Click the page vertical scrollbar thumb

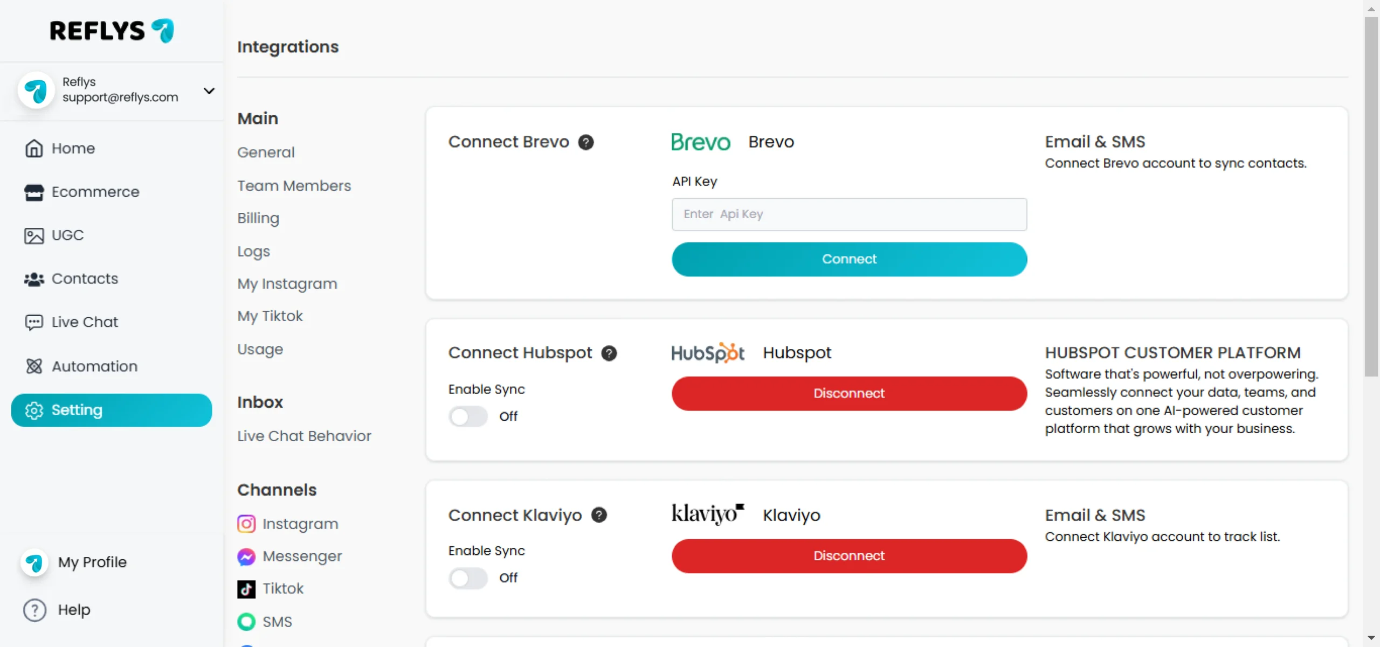pos(1371,197)
